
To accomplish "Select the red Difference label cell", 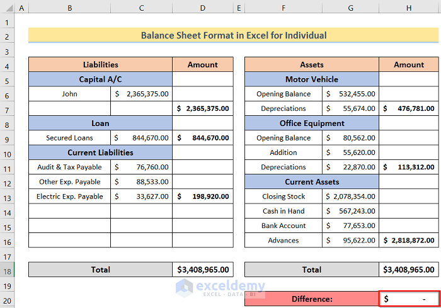I will click(x=311, y=299).
